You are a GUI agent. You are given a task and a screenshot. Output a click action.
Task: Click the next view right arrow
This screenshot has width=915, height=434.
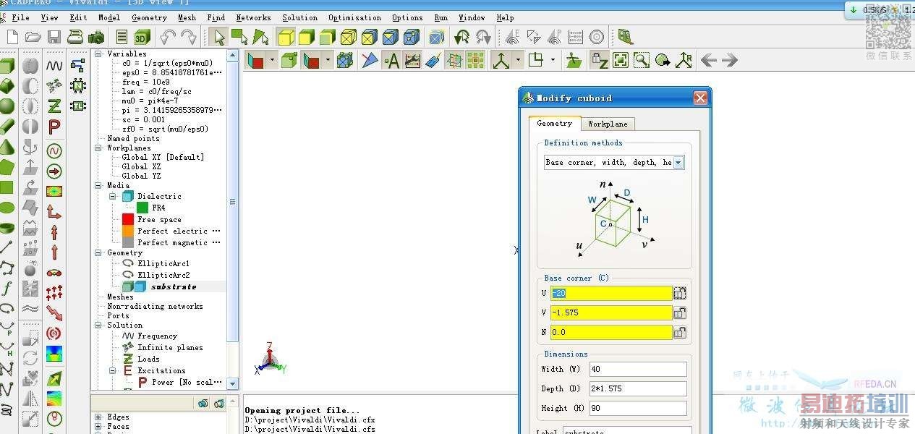pyautogui.click(x=730, y=61)
